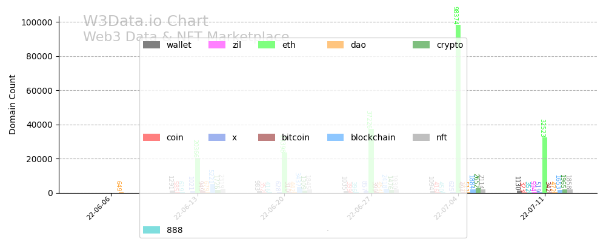
Task: Click the magenta zil legend swatch
Action: pos(217,45)
